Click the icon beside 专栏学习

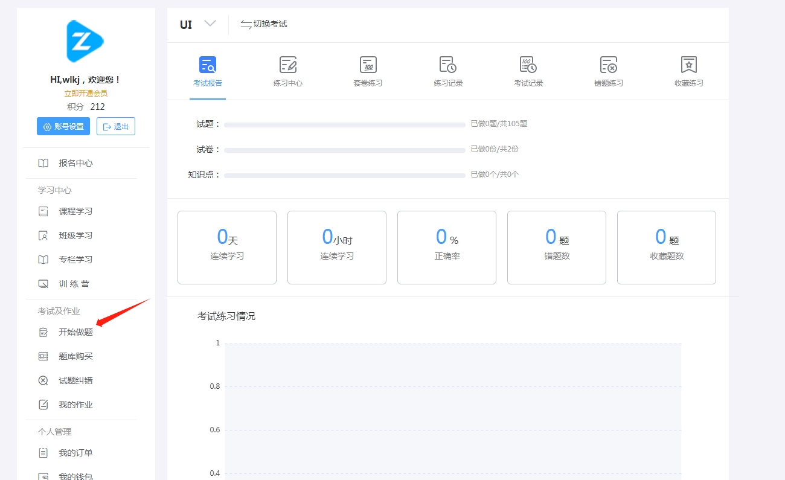(x=43, y=260)
